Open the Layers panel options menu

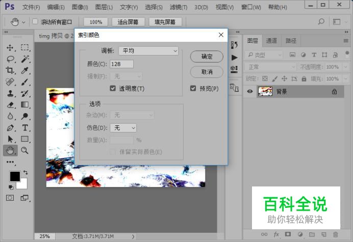[346, 41]
